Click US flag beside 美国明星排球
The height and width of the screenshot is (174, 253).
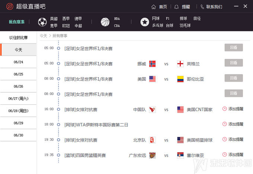(x=180, y=140)
